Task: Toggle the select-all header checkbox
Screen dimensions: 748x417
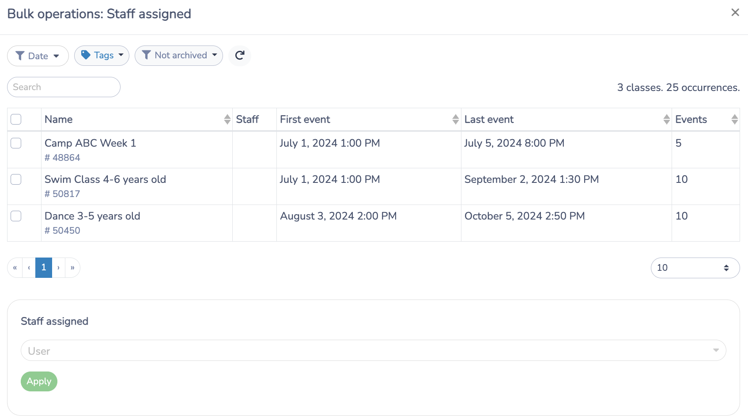Action: tap(16, 119)
